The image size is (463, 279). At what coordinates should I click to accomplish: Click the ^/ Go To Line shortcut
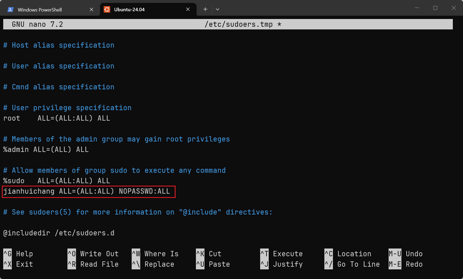(x=352, y=264)
